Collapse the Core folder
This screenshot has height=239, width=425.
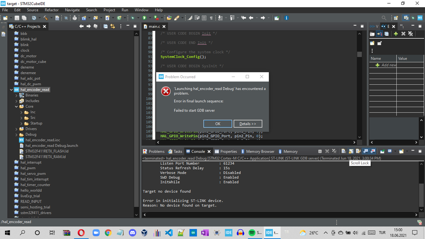pyautogui.click(x=16, y=106)
